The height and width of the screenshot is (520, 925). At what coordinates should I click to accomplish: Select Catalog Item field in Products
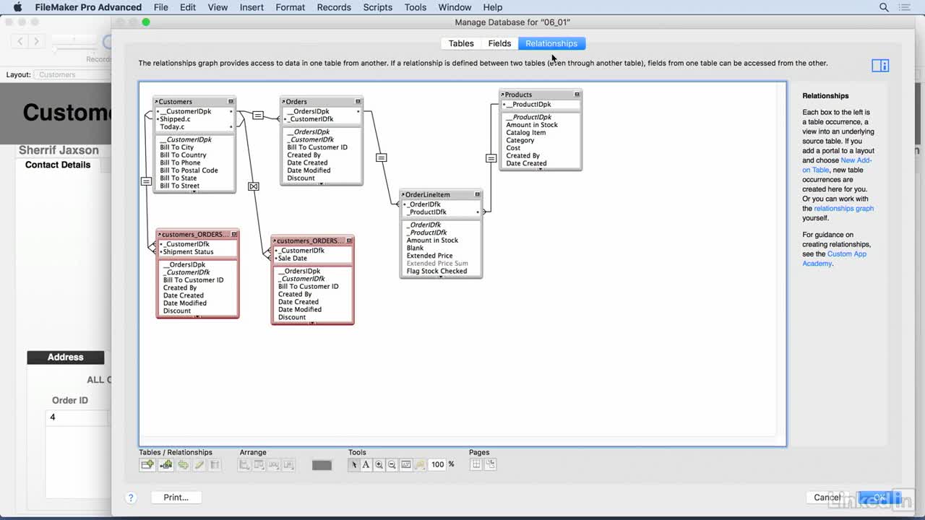point(525,133)
